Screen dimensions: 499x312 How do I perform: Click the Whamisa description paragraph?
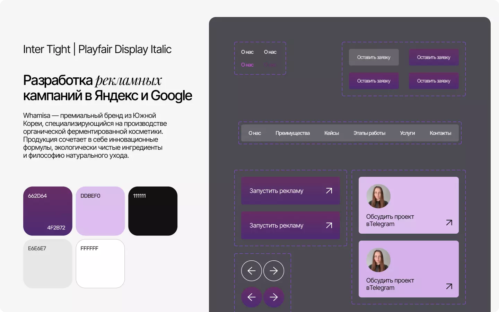[x=95, y=136]
